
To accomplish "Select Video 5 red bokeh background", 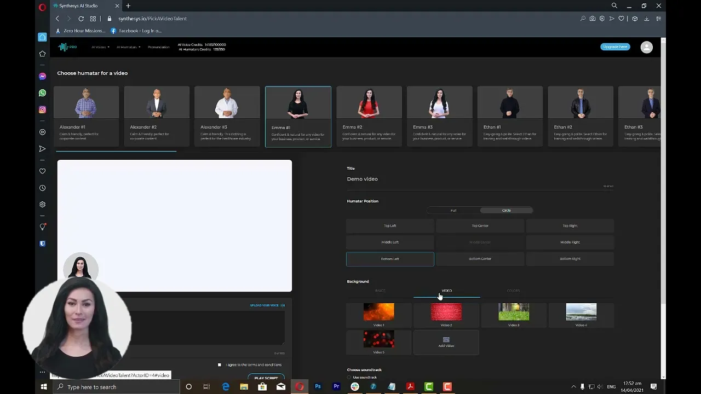I will click(379, 342).
